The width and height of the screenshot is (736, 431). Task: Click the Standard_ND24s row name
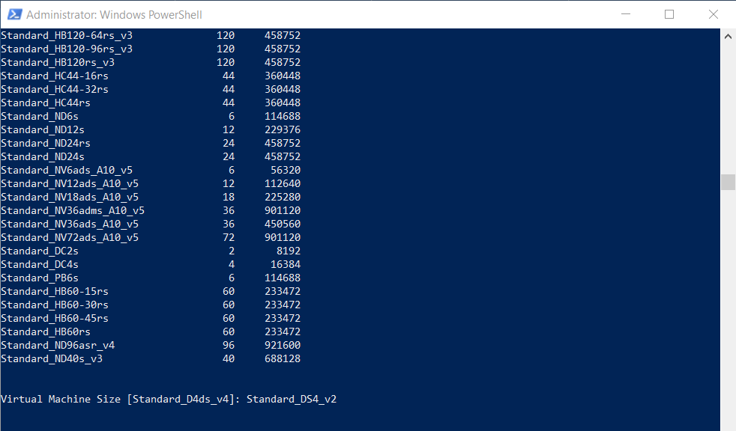(43, 157)
